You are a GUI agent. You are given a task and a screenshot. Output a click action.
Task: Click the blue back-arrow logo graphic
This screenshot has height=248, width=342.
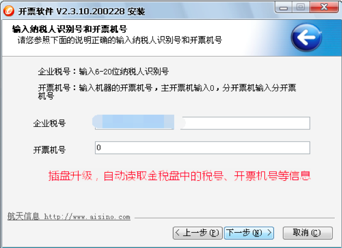pos(306,38)
